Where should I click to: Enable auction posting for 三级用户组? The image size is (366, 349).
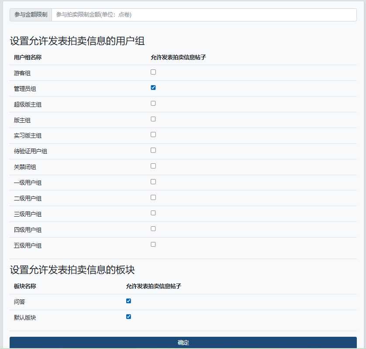point(153,213)
